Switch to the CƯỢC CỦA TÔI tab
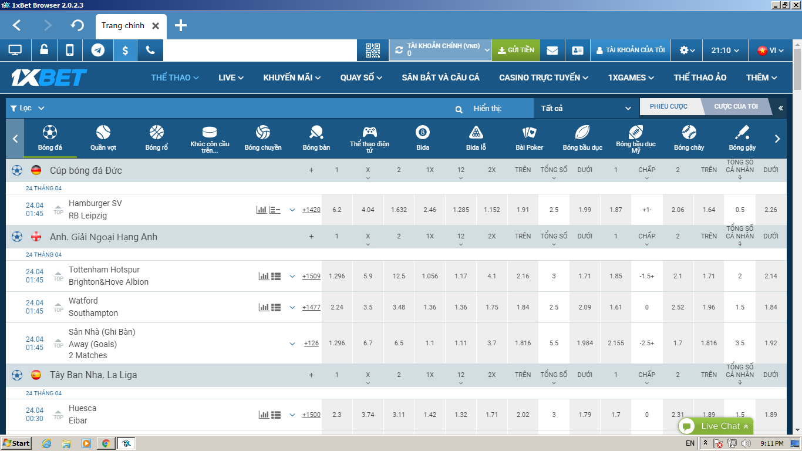This screenshot has width=802, height=451. coord(736,107)
